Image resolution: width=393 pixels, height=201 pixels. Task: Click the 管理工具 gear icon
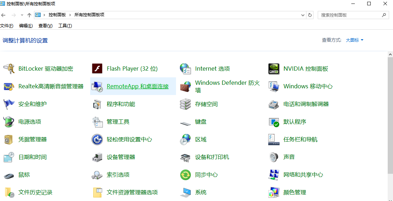[97, 122]
